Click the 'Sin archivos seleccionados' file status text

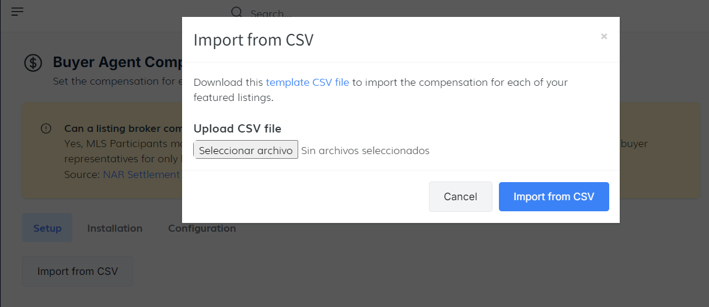365,151
